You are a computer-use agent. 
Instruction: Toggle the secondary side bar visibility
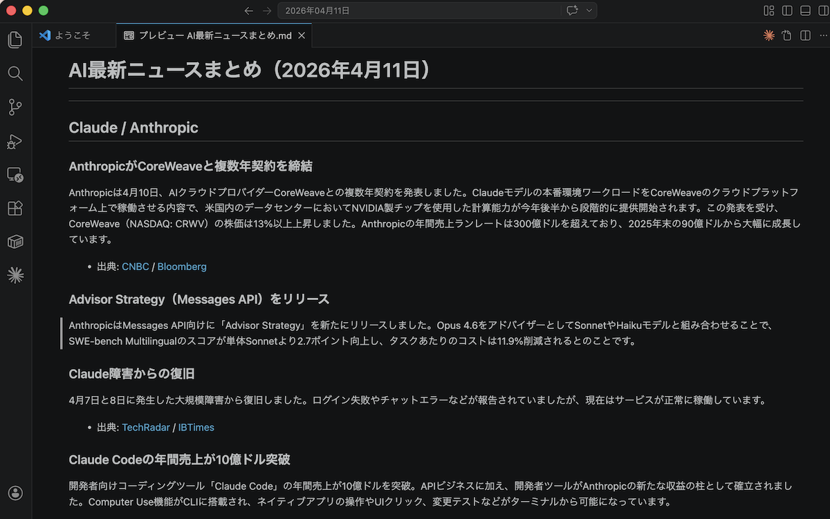[x=823, y=10]
